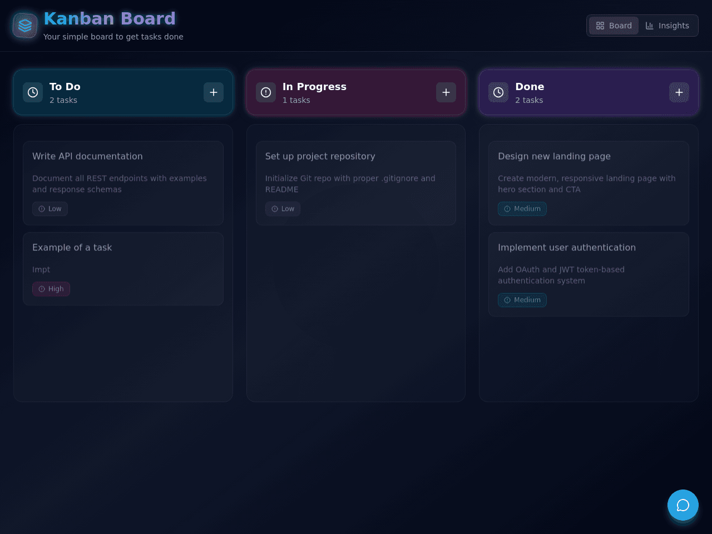Click the Kanban Board stacked-layers logo icon
Screen dimensions: 712x534
pyautogui.click(x=25, y=26)
